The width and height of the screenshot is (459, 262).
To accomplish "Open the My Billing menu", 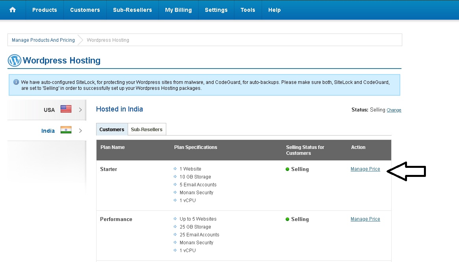I will 178,10.
